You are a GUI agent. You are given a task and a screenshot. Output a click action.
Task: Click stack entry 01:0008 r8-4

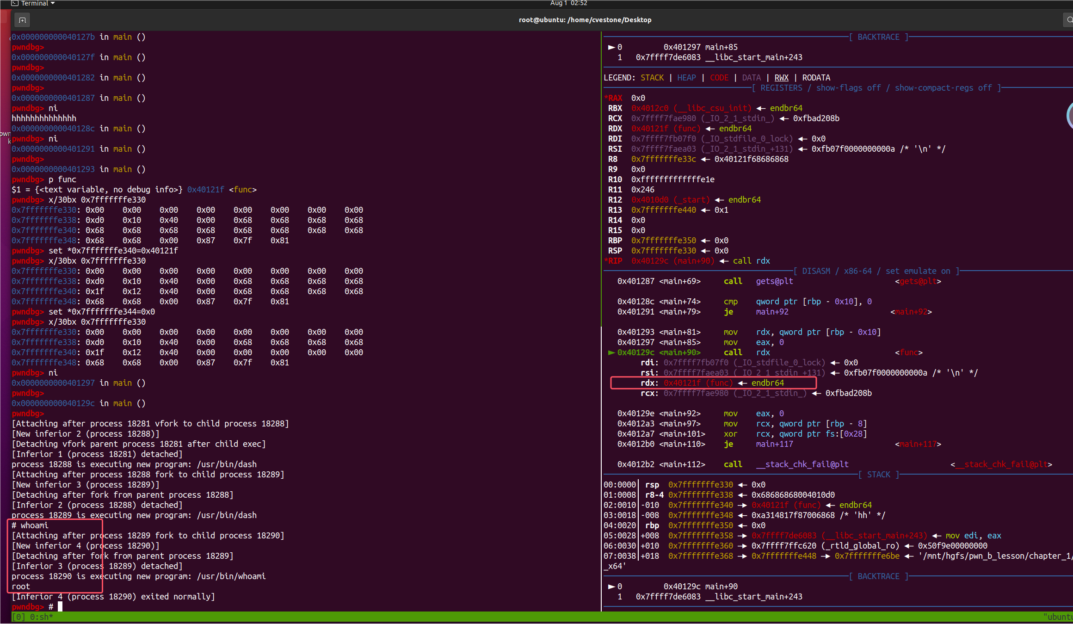tap(719, 495)
